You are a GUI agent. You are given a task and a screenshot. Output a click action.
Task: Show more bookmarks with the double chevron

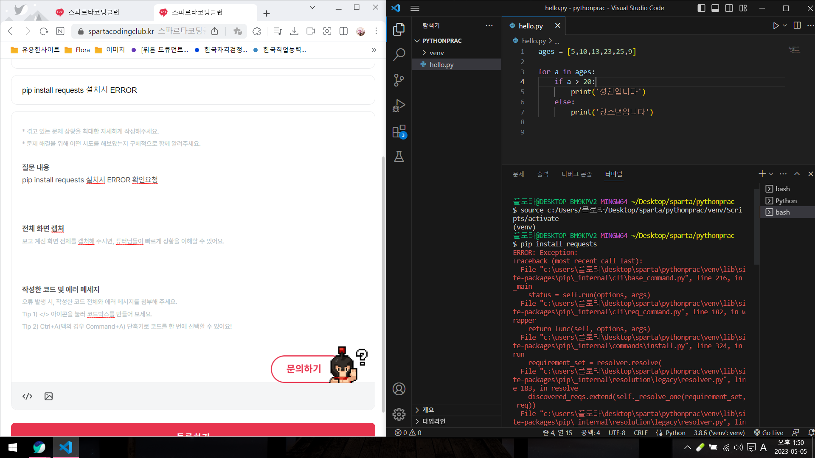(x=374, y=50)
